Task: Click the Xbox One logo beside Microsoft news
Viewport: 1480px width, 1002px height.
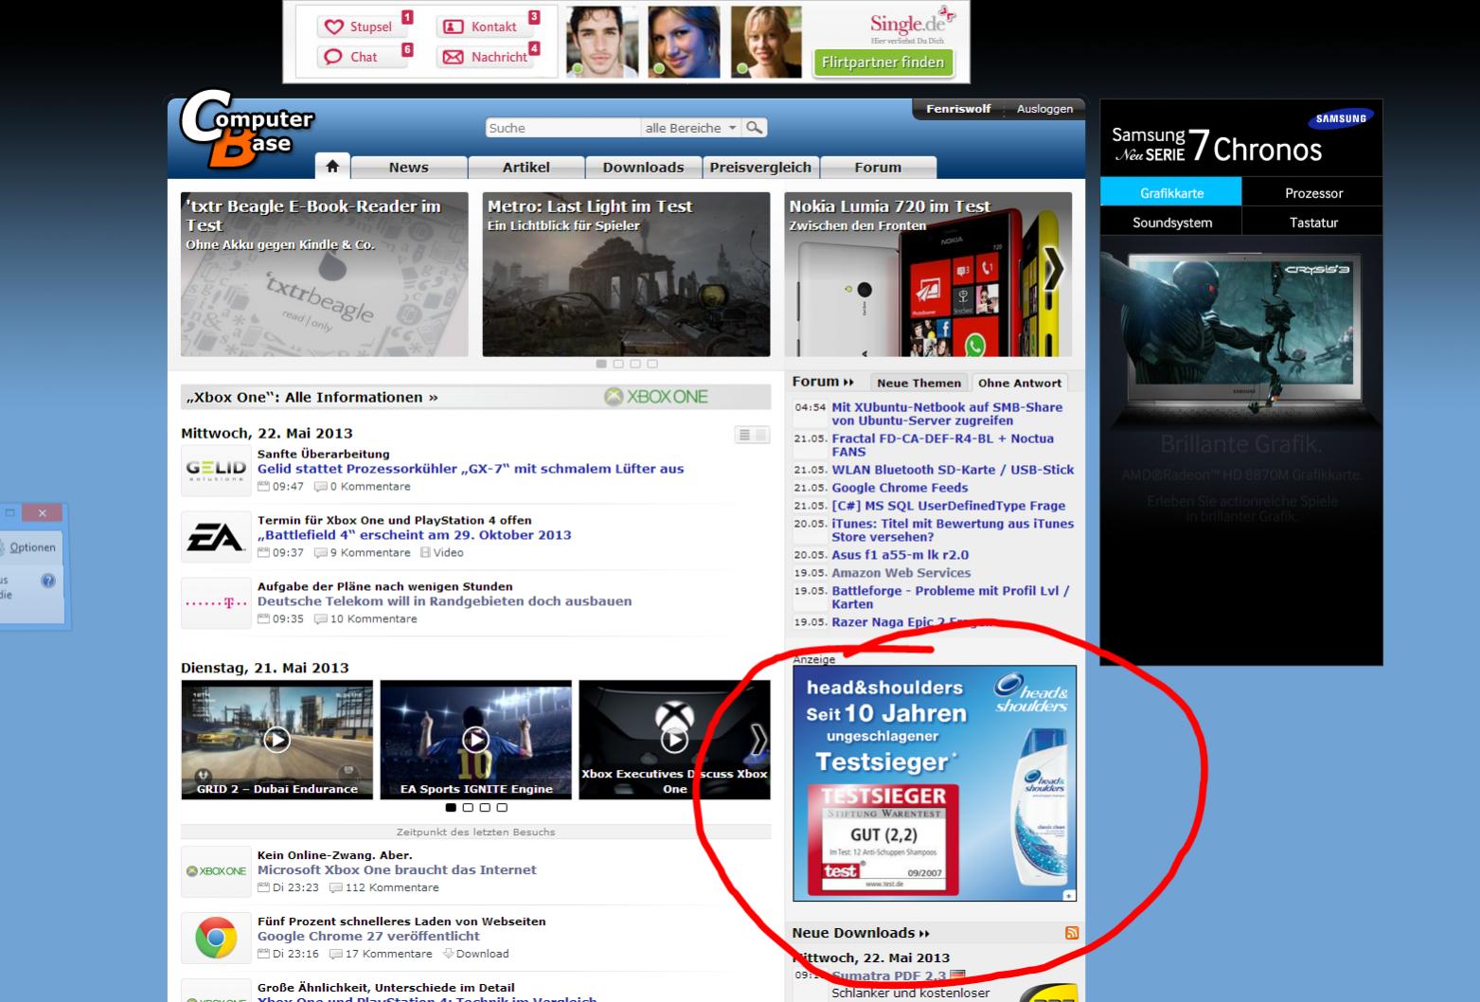Action: [x=216, y=871]
